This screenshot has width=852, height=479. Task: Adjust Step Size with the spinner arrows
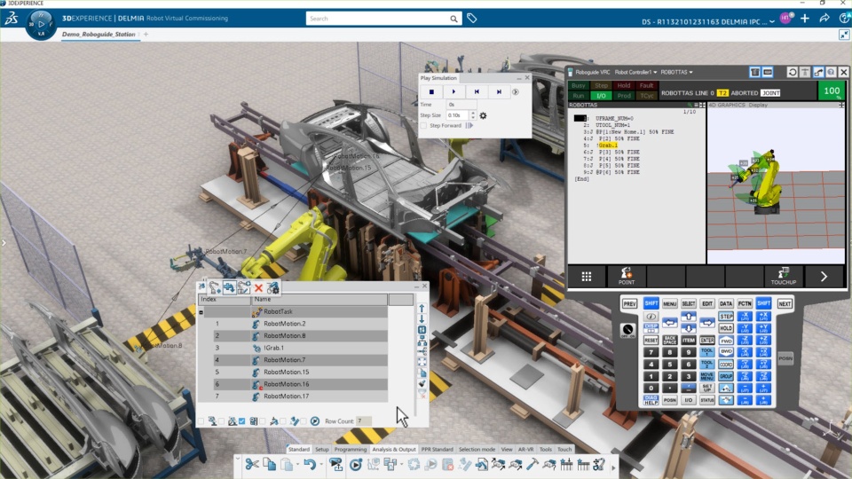[473, 115]
